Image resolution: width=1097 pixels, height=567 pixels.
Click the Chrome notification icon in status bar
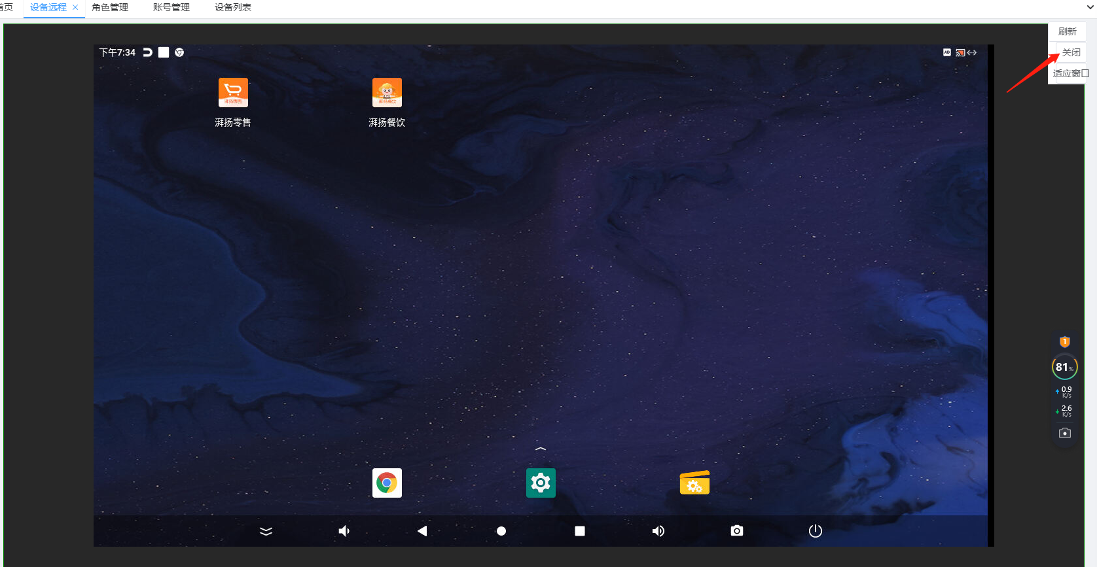pyautogui.click(x=179, y=52)
